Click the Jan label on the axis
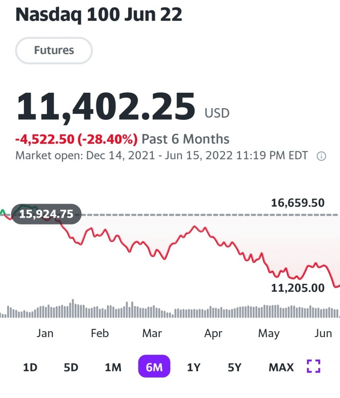 [45, 333]
